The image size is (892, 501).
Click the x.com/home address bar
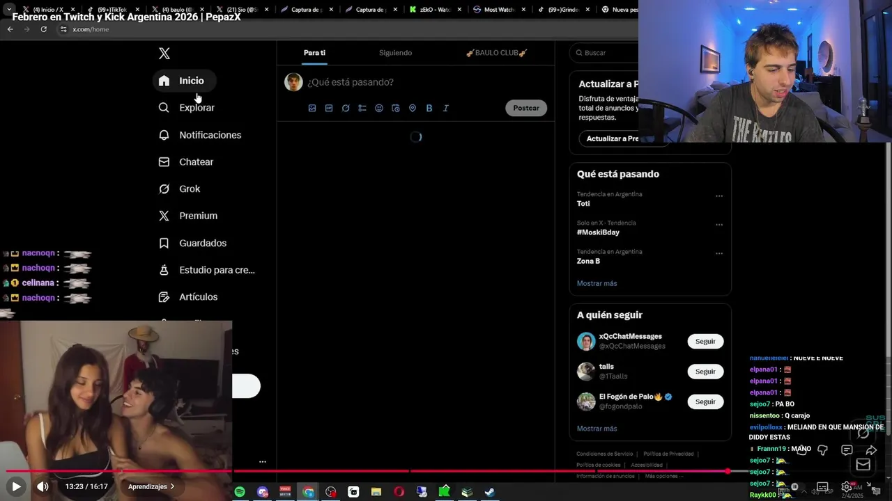tap(348, 29)
